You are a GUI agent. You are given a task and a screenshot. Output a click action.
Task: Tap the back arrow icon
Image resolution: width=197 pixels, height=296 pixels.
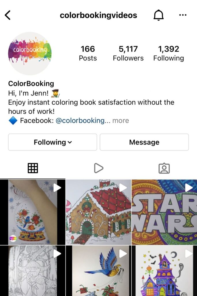pos(7,15)
